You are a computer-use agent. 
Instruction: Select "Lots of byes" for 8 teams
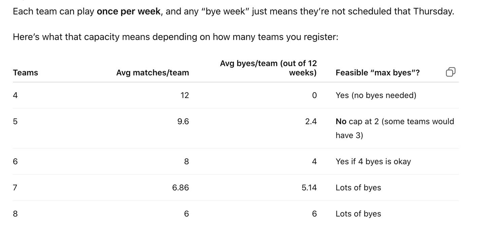pos(358,214)
